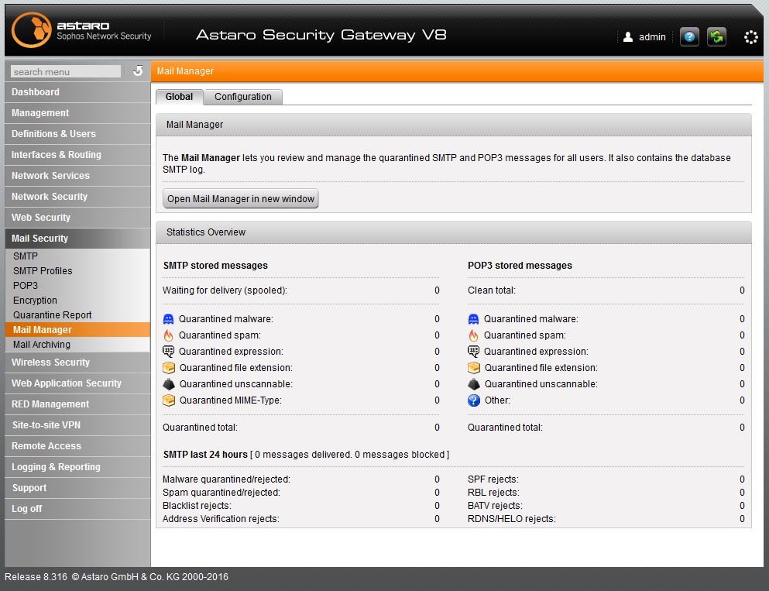Click POP3 Quarantined expression speech icon
This screenshot has height=591, width=769.
[x=473, y=351]
